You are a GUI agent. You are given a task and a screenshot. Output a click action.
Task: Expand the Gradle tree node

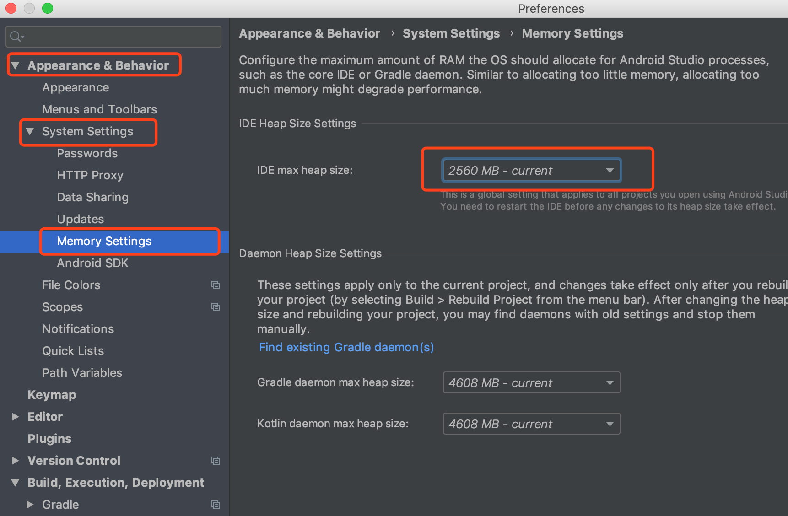coord(30,505)
